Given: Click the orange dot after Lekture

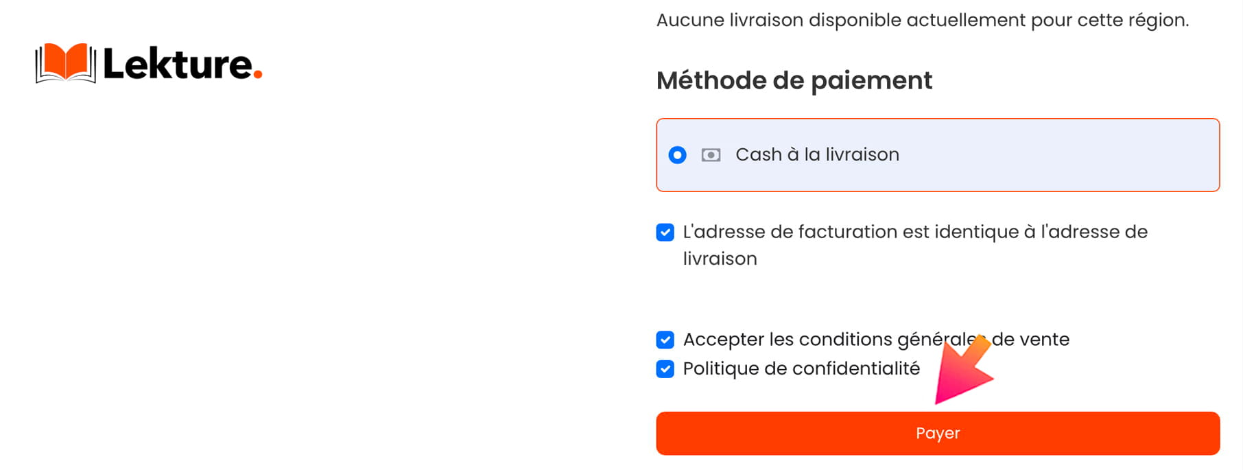Looking at the screenshot, I should [258, 75].
